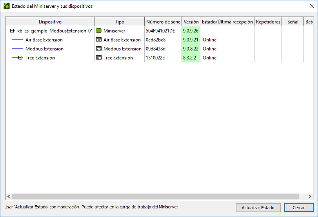Click the Modbus Extension type icon

tap(99, 49)
